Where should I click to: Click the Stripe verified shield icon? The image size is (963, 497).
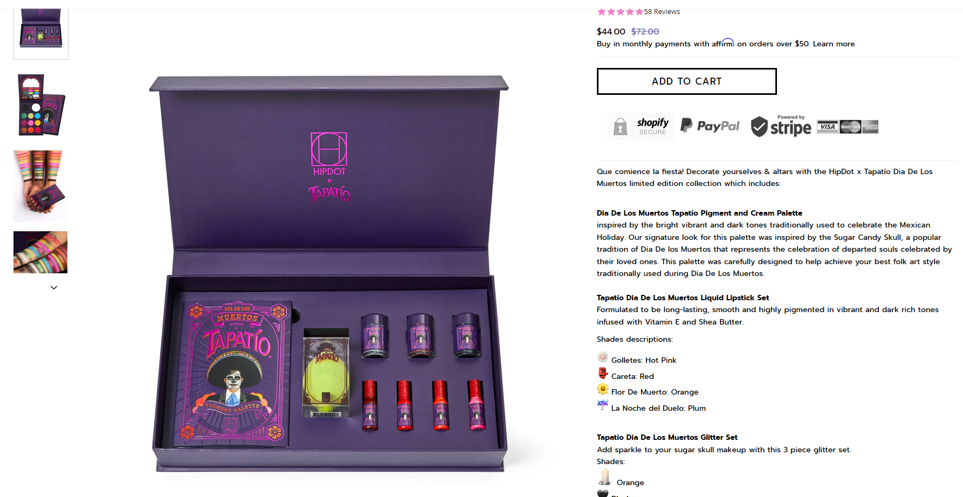point(759,127)
